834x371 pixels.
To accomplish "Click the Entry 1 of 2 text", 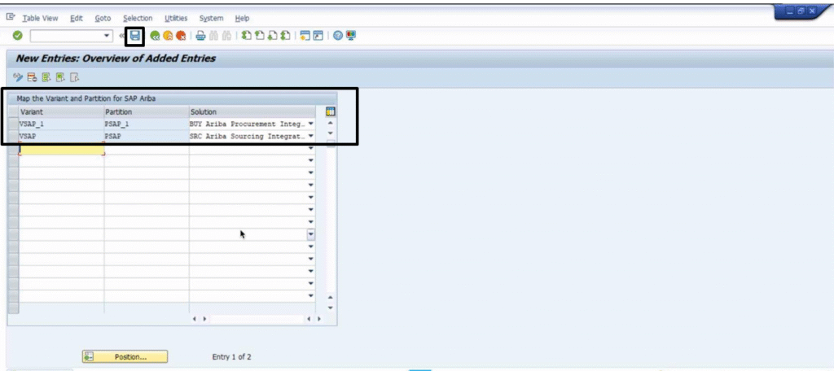I will point(232,356).
